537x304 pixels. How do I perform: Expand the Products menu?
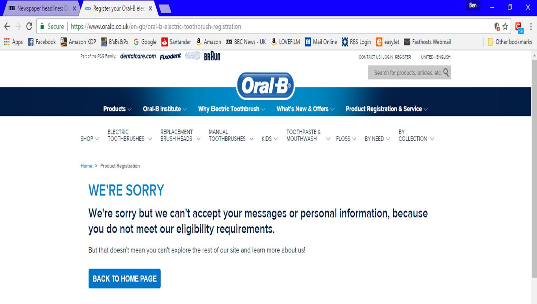click(117, 109)
